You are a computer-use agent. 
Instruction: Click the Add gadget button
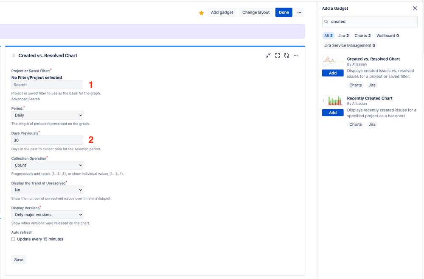pyautogui.click(x=222, y=12)
